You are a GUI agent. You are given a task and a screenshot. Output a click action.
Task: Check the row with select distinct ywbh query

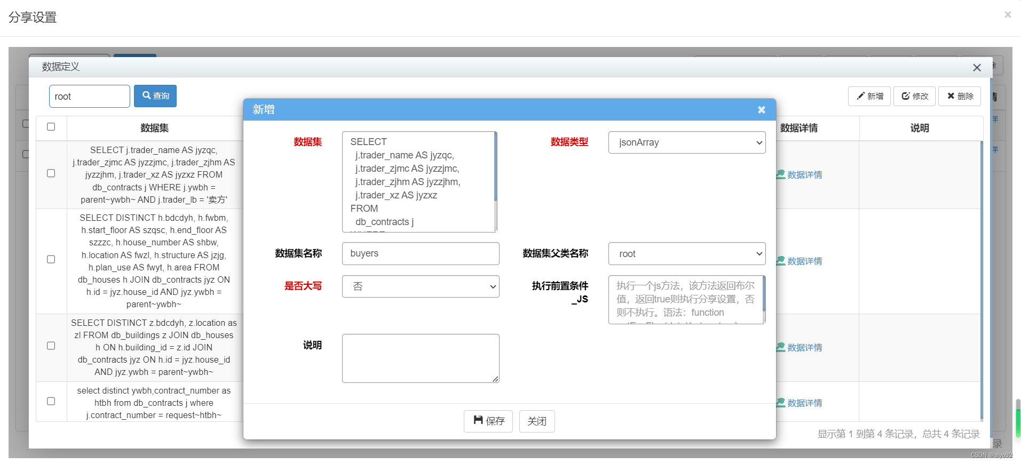pos(51,401)
